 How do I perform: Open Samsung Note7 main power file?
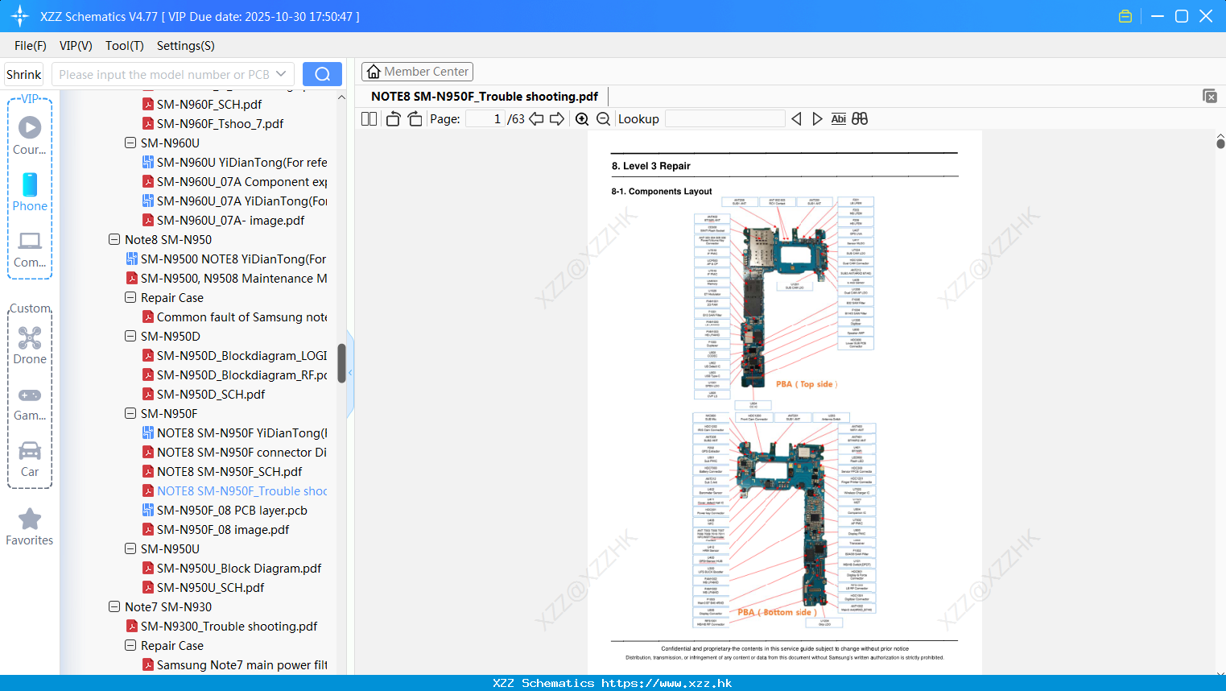pyautogui.click(x=234, y=664)
